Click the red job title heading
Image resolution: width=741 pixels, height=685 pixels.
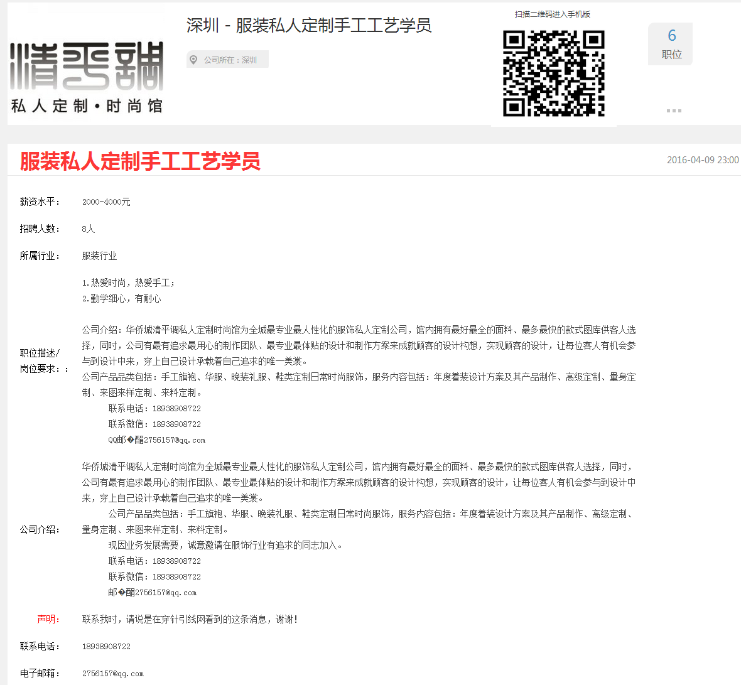(140, 161)
